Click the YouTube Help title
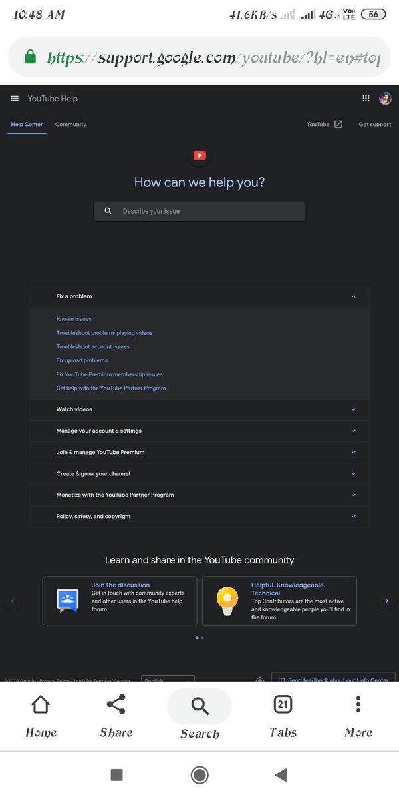This screenshot has width=399, height=799. tap(53, 99)
